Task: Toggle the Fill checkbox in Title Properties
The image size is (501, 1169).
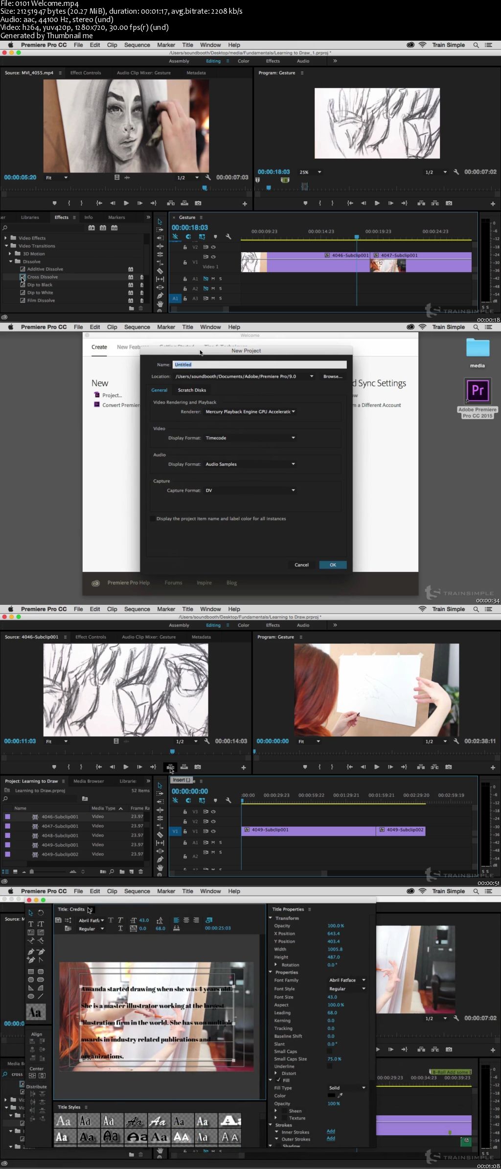Action: [278, 1080]
